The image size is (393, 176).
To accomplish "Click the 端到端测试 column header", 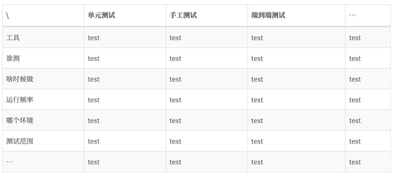I will (268, 16).
